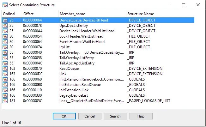Select the Dpc.DpcListEntry member name
The width and height of the screenshot is (206, 127).
(x=74, y=26)
